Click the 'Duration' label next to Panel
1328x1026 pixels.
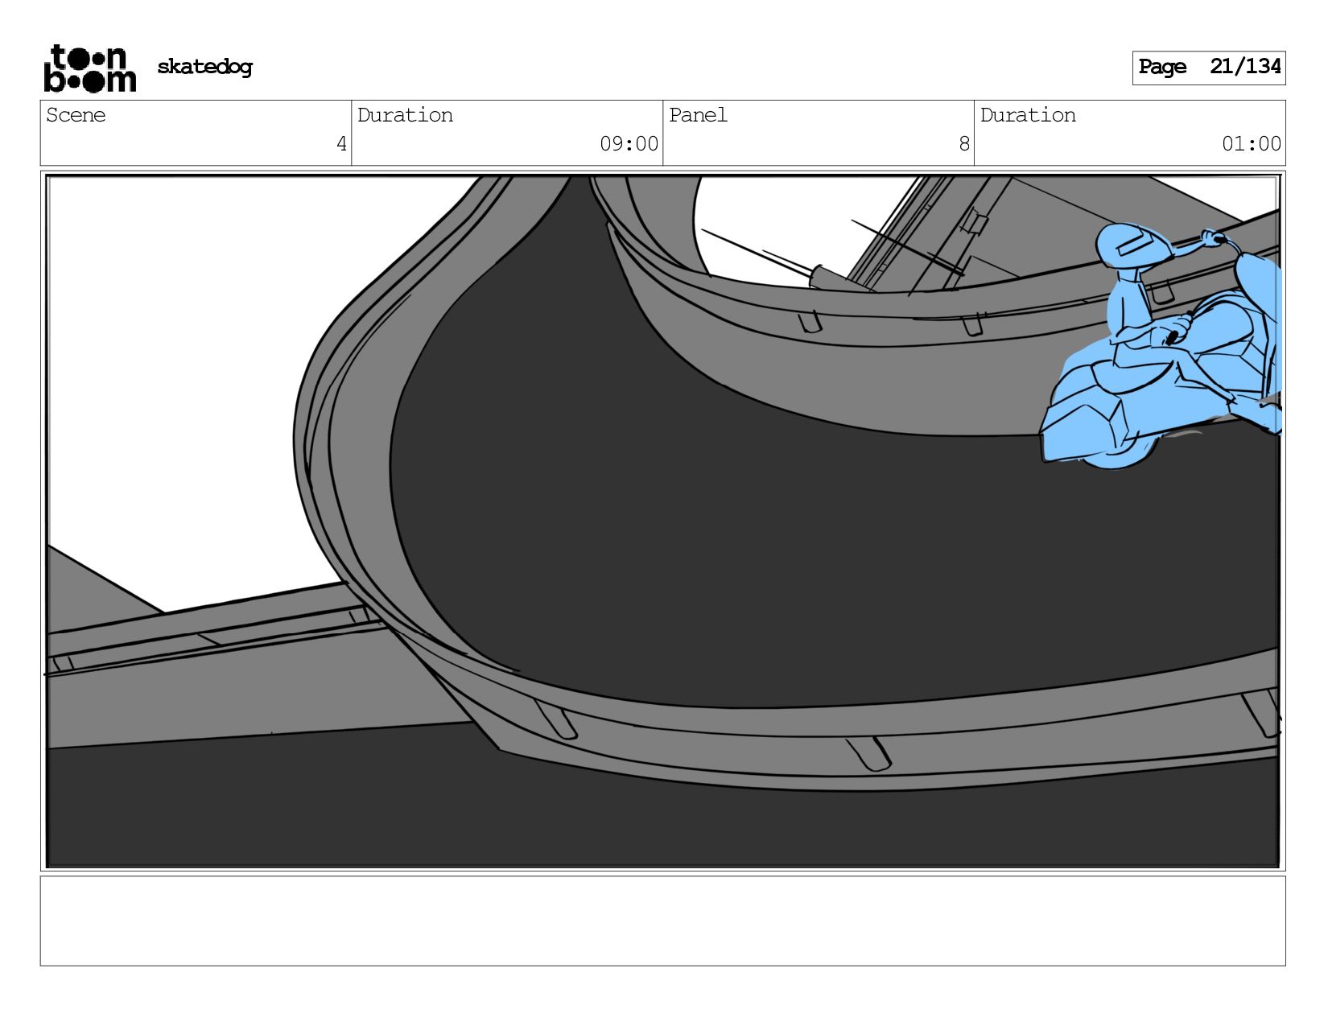click(x=1028, y=115)
